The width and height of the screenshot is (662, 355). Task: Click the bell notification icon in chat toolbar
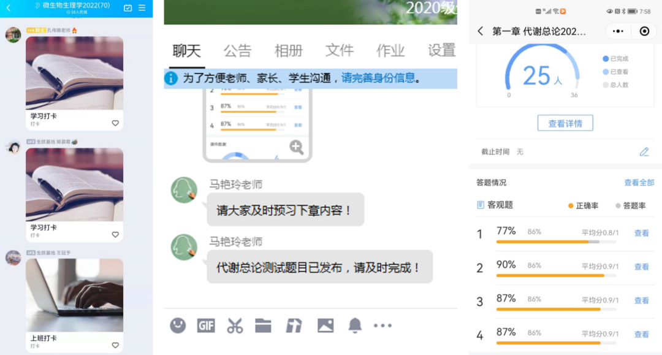[x=355, y=326]
